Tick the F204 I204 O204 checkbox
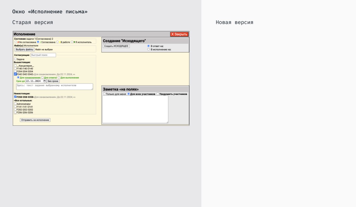356x207 pixels. coord(15,71)
